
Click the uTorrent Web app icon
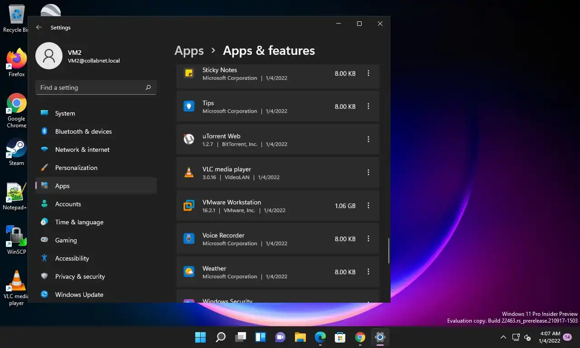point(189,140)
